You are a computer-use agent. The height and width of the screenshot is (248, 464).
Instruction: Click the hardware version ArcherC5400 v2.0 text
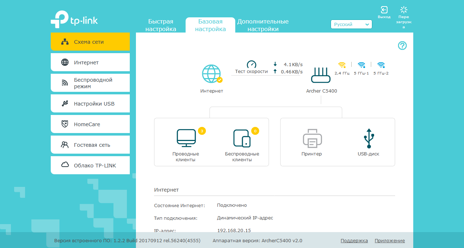[257, 240]
